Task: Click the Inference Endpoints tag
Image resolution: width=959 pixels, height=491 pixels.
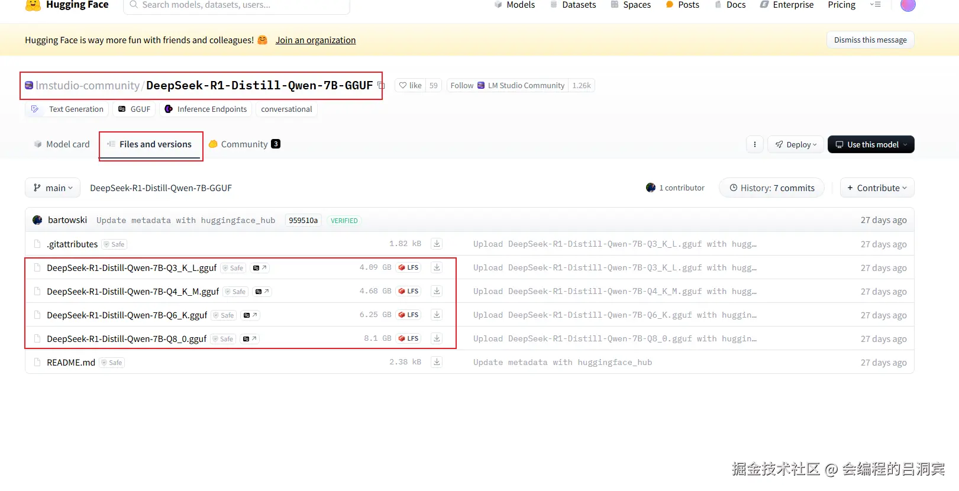Action: (206, 109)
